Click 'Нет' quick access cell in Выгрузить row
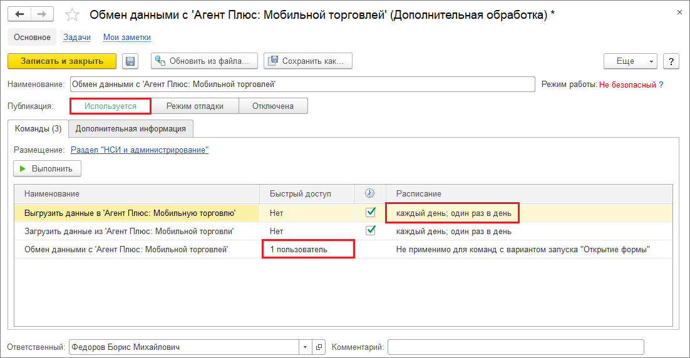The width and height of the screenshot is (690, 358). (307, 213)
